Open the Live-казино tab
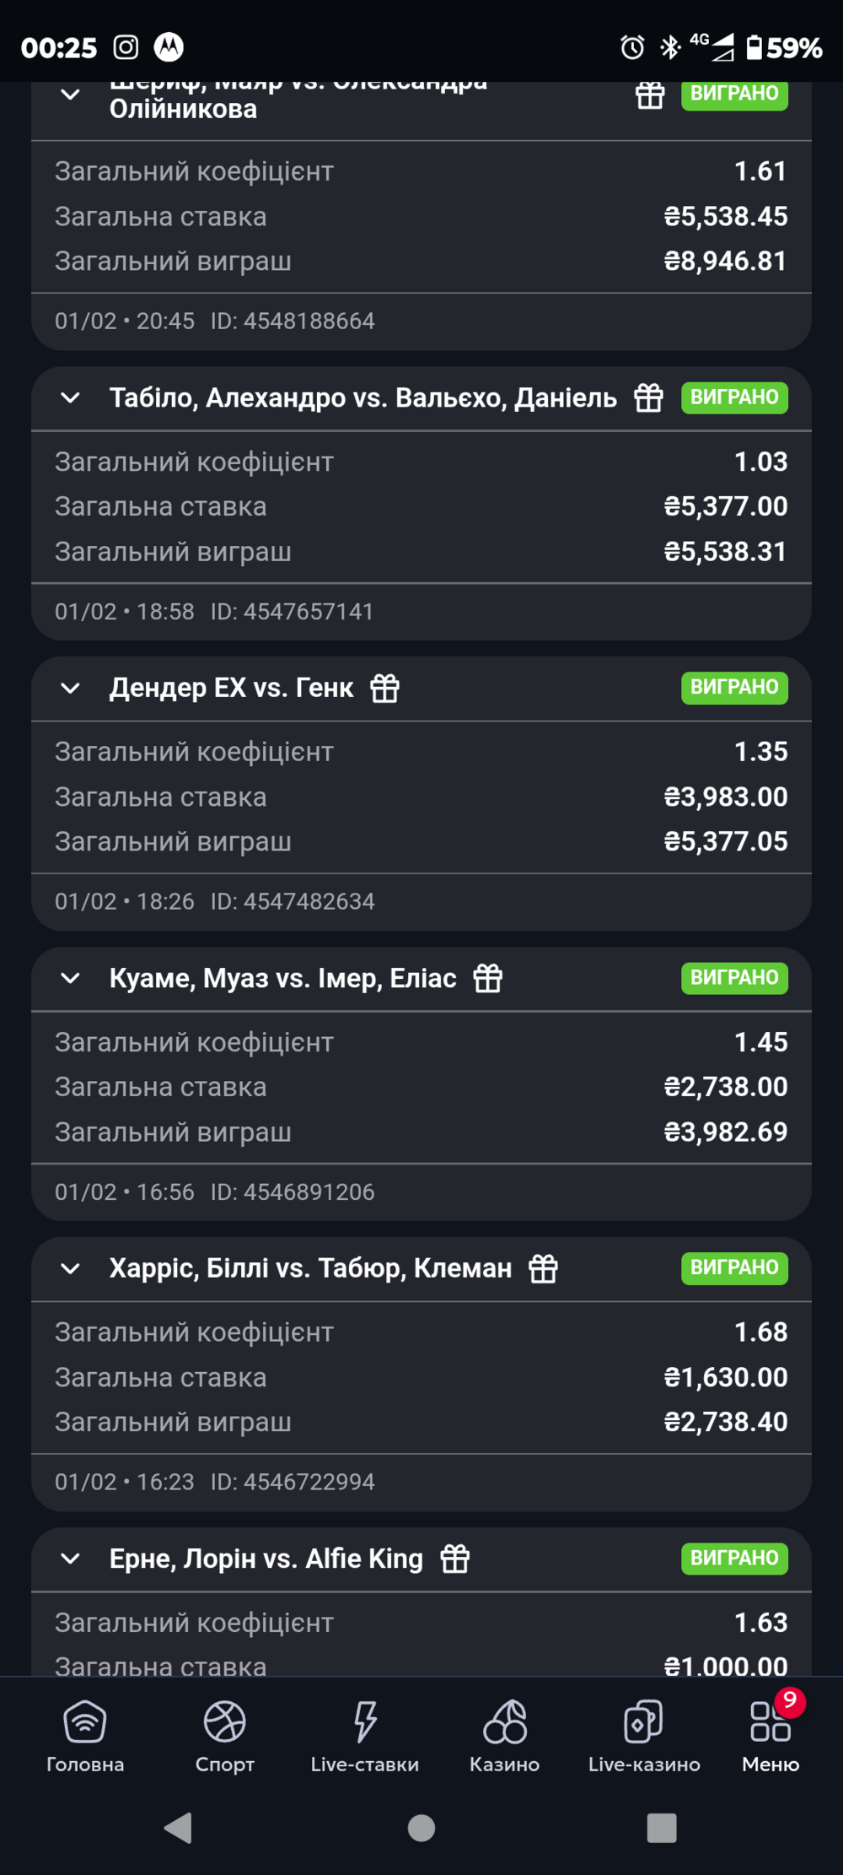843x1875 pixels. (x=644, y=1735)
